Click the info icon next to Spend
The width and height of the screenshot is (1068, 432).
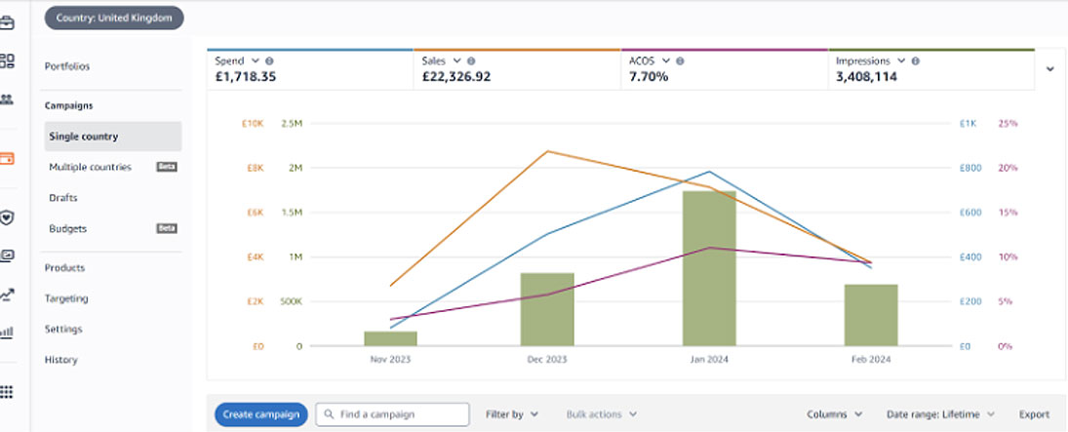click(x=269, y=60)
